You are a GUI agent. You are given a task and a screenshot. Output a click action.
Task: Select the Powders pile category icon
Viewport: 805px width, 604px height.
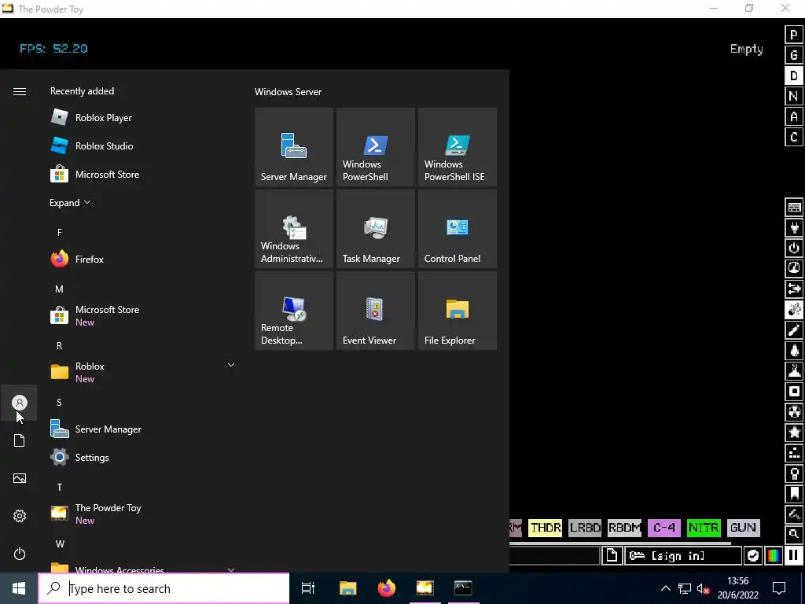794,371
